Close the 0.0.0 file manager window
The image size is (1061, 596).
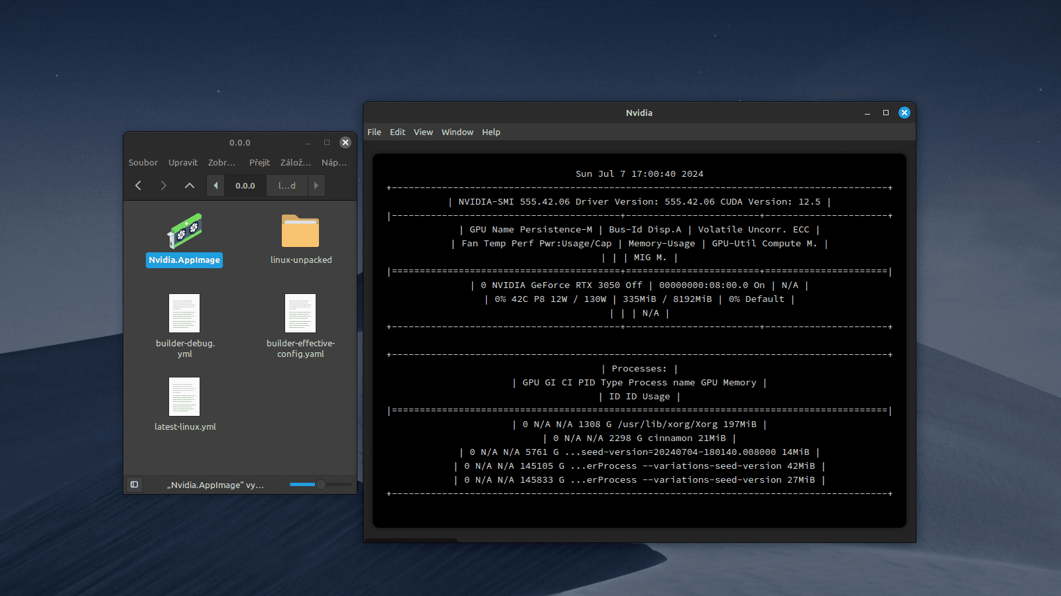click(345, 142)
